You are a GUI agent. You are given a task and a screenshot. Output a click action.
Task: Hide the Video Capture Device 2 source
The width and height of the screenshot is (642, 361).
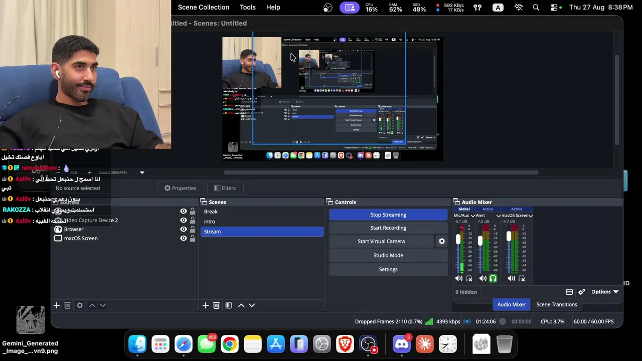click(184, 221)
